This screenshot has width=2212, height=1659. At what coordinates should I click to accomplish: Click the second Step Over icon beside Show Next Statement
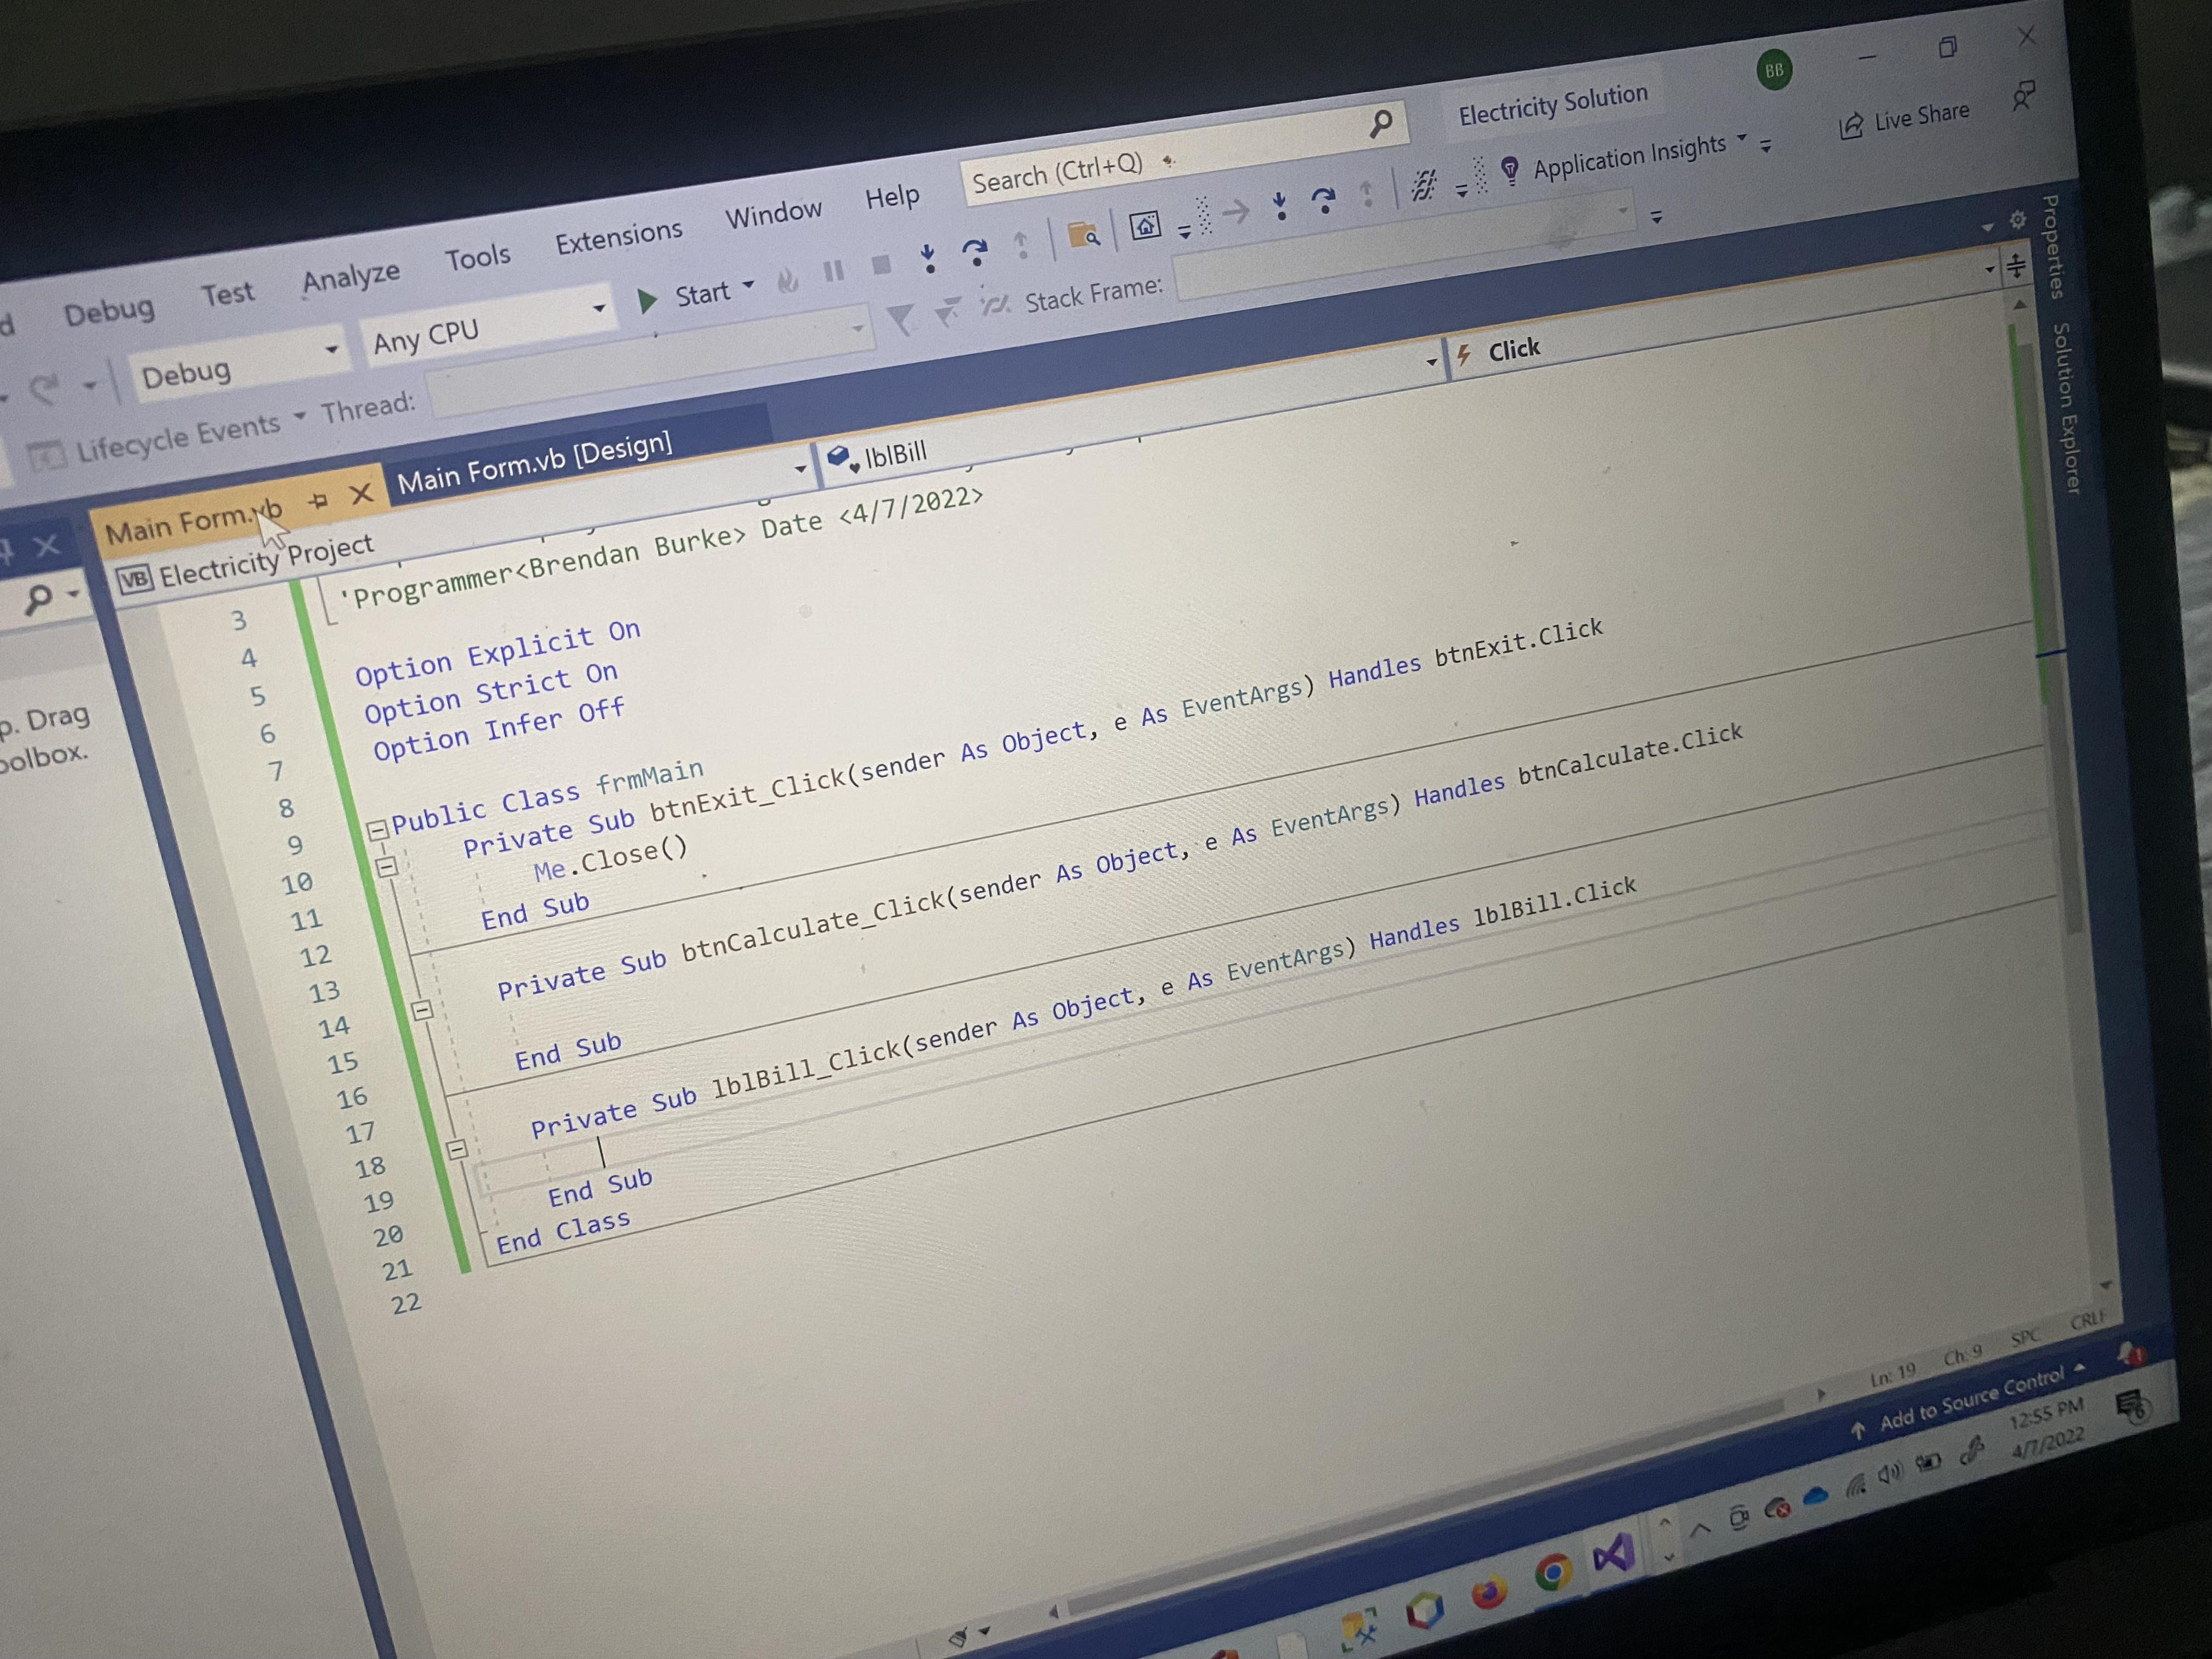click(x=1324, y=200)
